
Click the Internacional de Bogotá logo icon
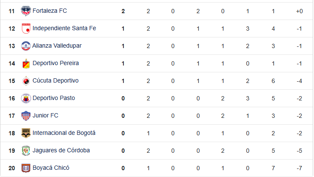coord(26,133)
